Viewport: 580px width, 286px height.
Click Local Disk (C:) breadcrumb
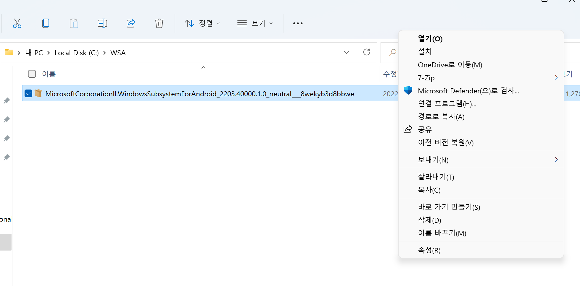77,53
